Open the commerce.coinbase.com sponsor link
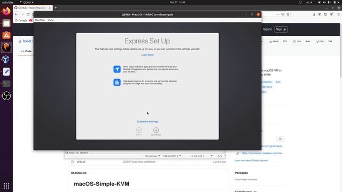 263,153
